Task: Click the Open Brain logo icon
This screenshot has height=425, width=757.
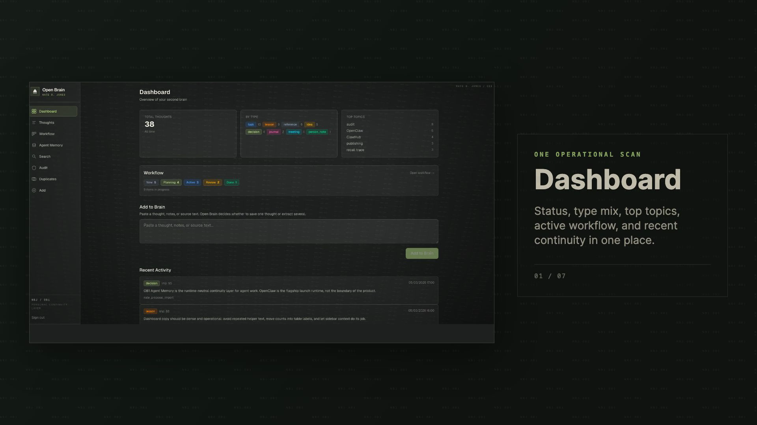Action: point(35,91)
